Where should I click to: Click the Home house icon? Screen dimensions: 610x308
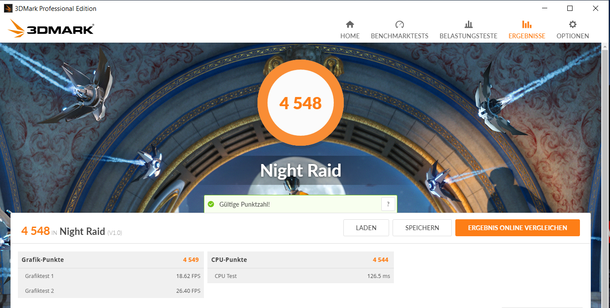point(350,24)
